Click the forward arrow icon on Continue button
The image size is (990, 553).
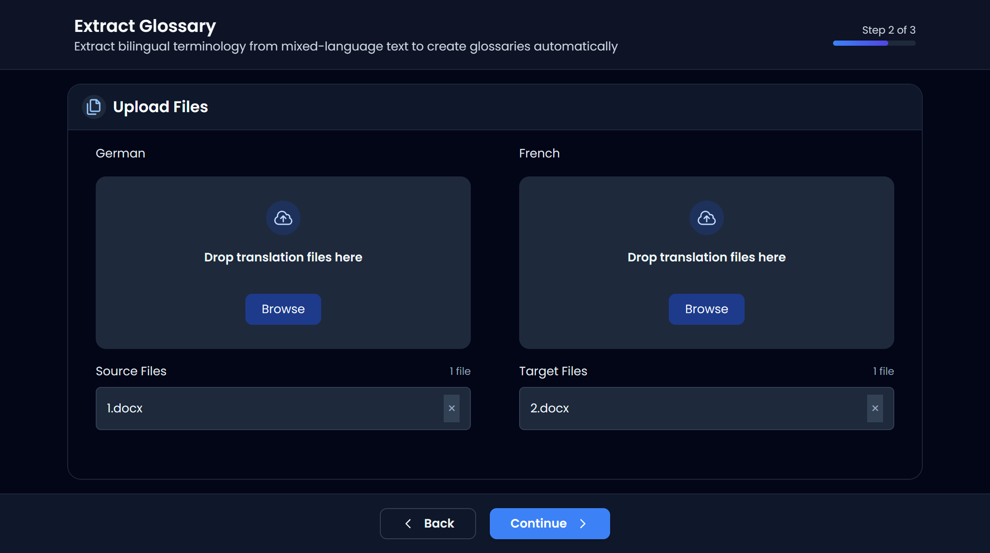pyautogui.click(x=583, y=523)
